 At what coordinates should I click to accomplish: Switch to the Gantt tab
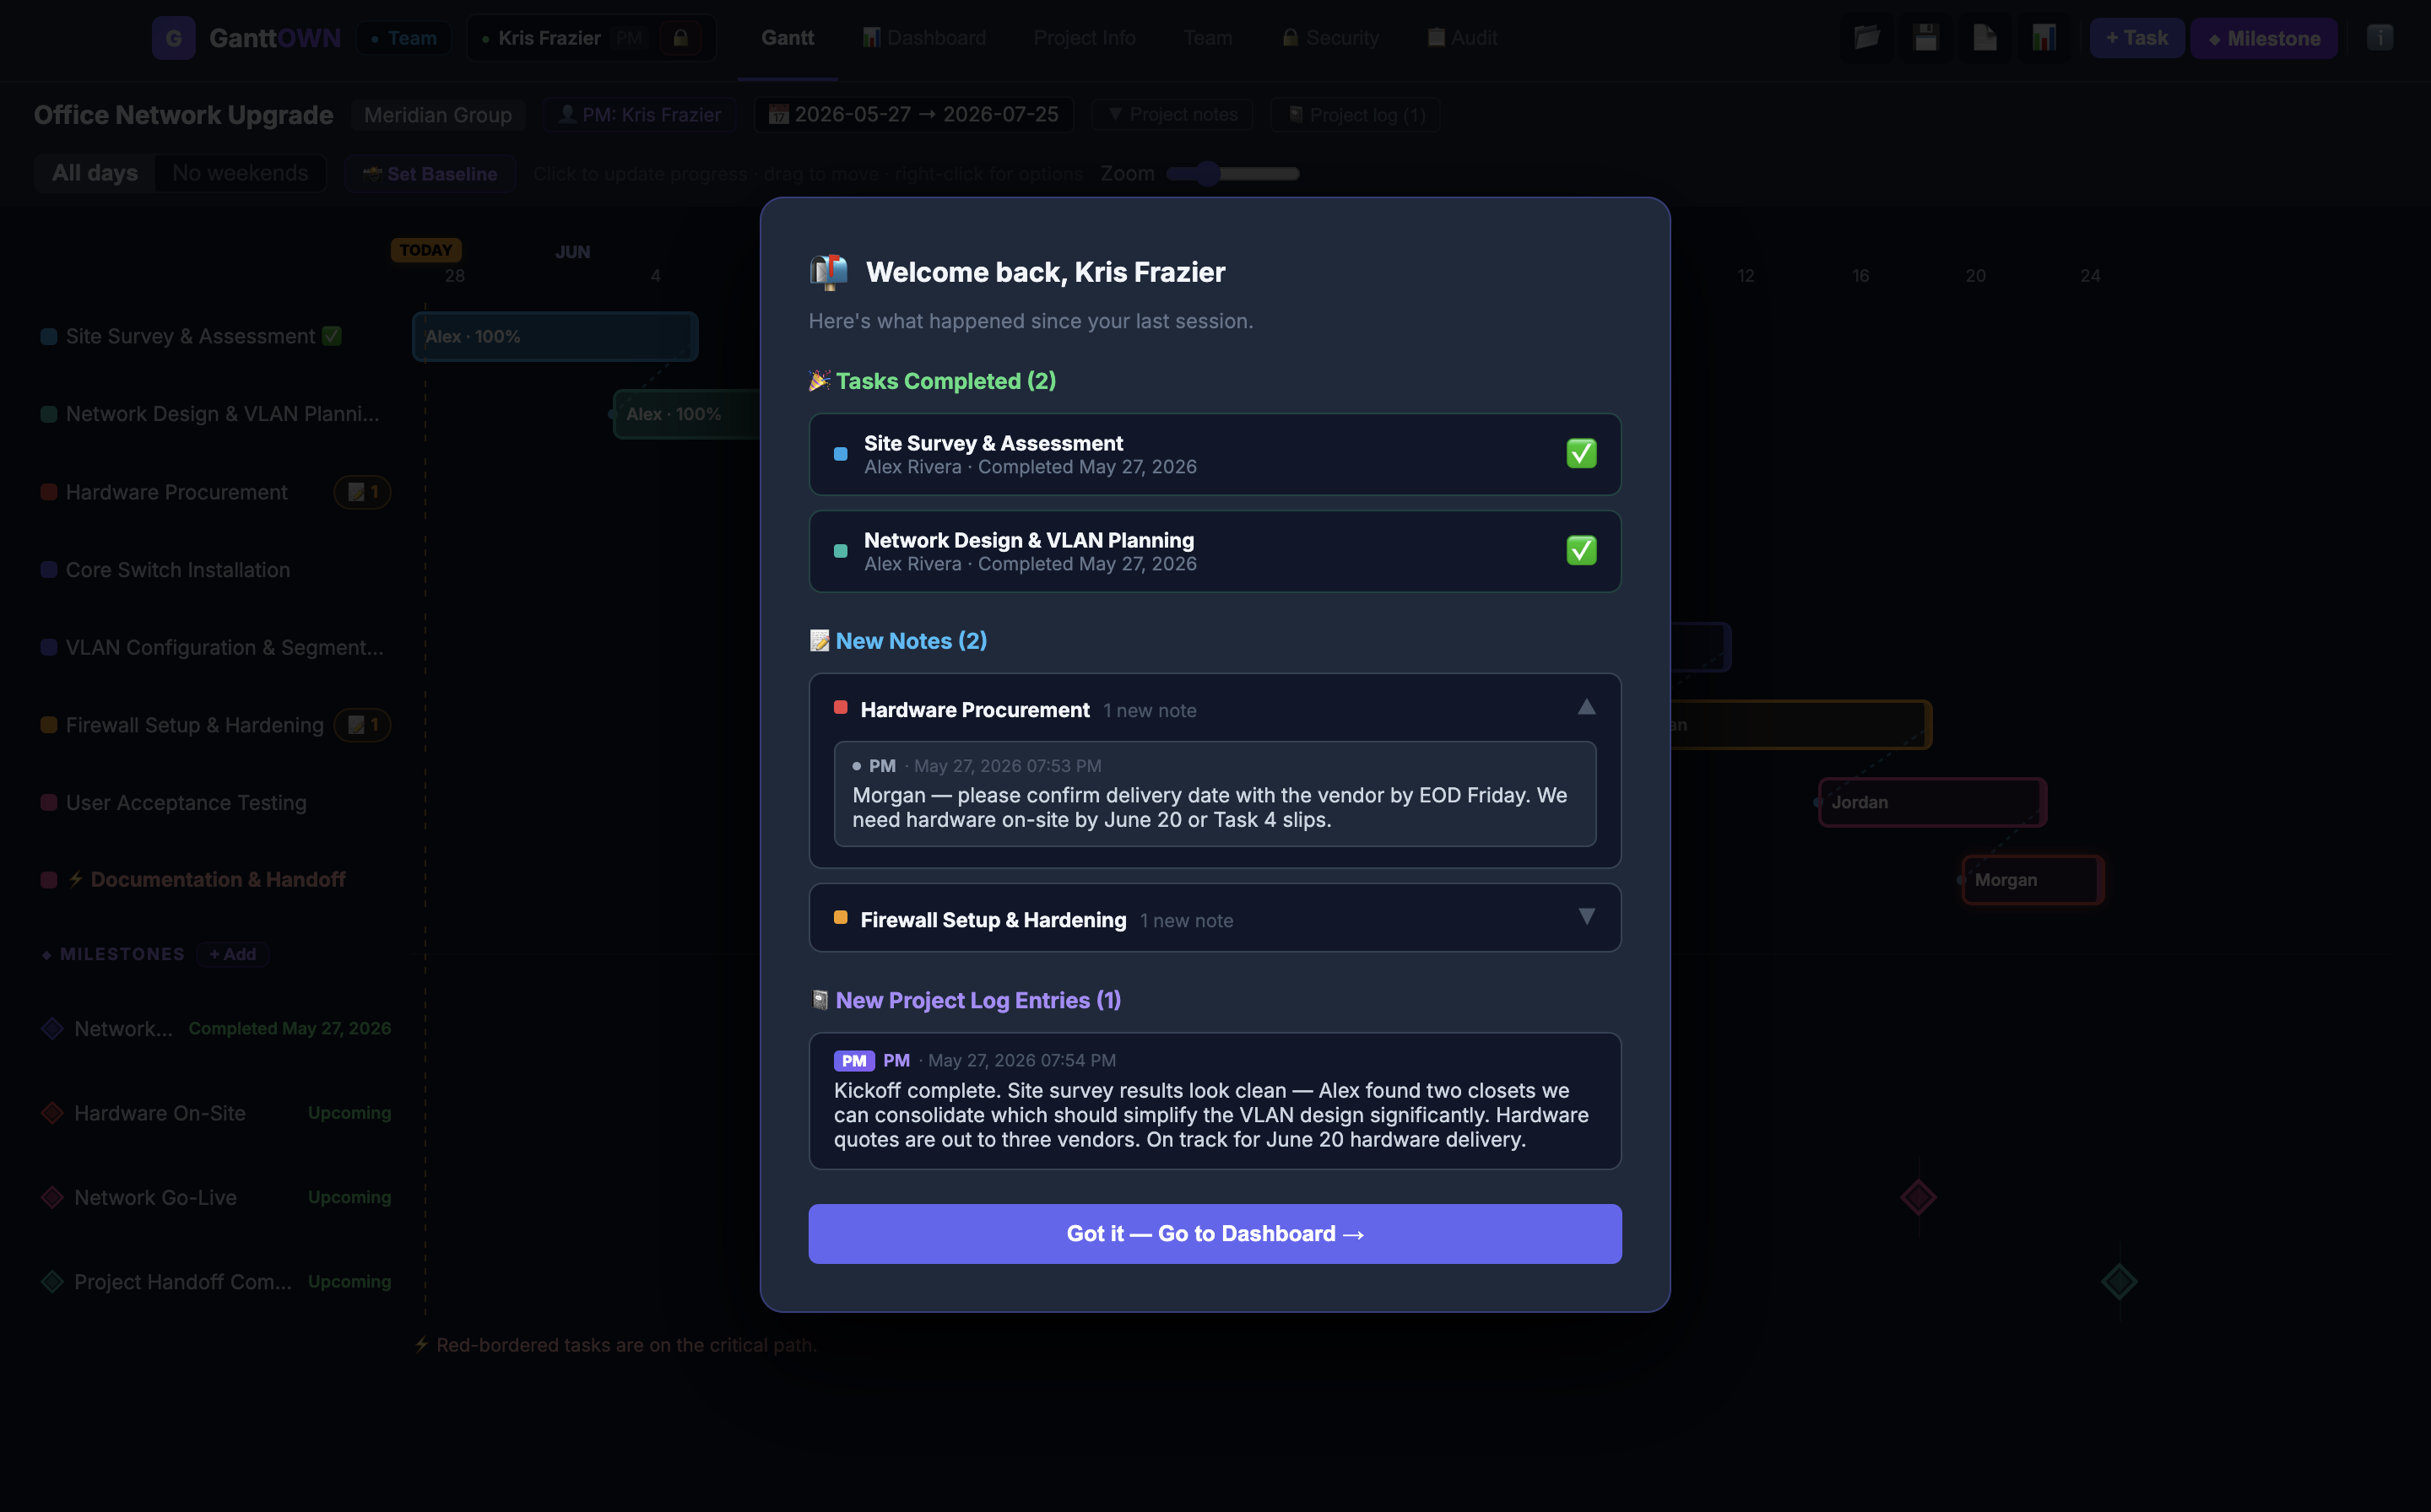788,38
